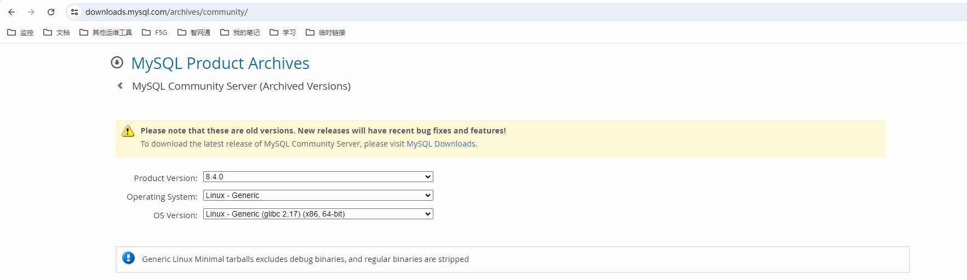The height and width of the screenshot is (280, 967).
Task: Follow the MySQL Downloads link
Action: [x=441, y=144]
